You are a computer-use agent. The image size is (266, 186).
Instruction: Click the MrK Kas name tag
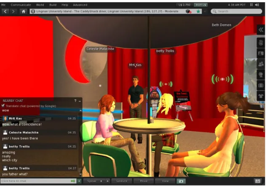coord(135,65)
